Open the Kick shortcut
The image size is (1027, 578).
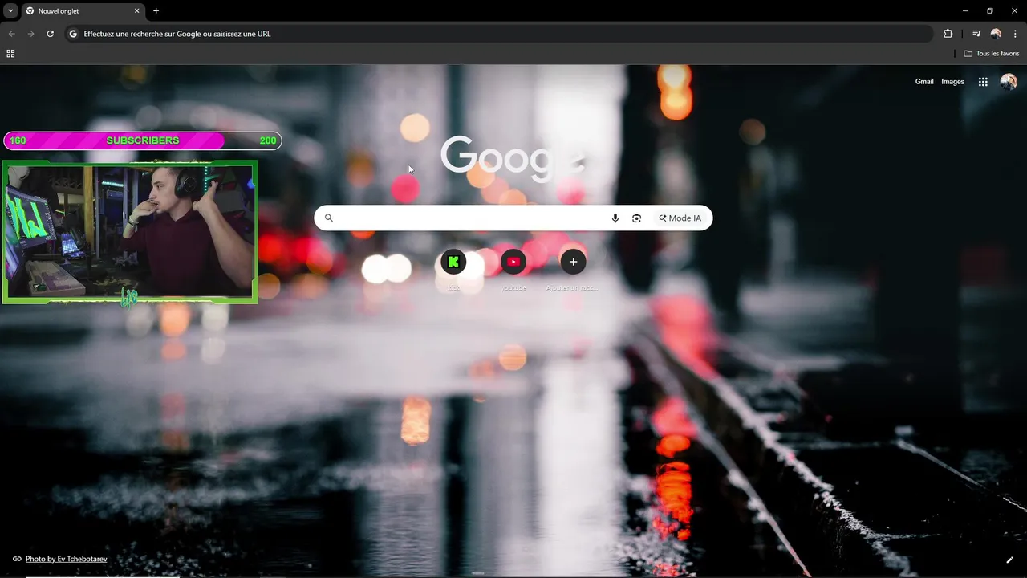coord(453,262)
